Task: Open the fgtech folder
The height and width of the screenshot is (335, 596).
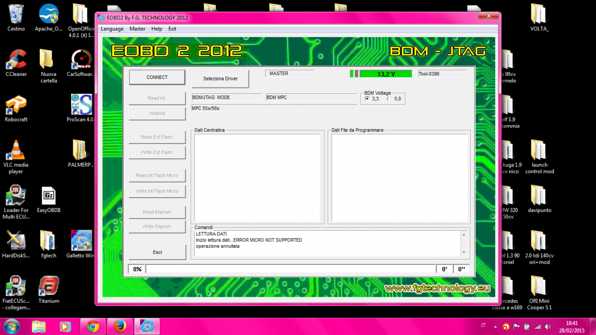Action: 49,245
